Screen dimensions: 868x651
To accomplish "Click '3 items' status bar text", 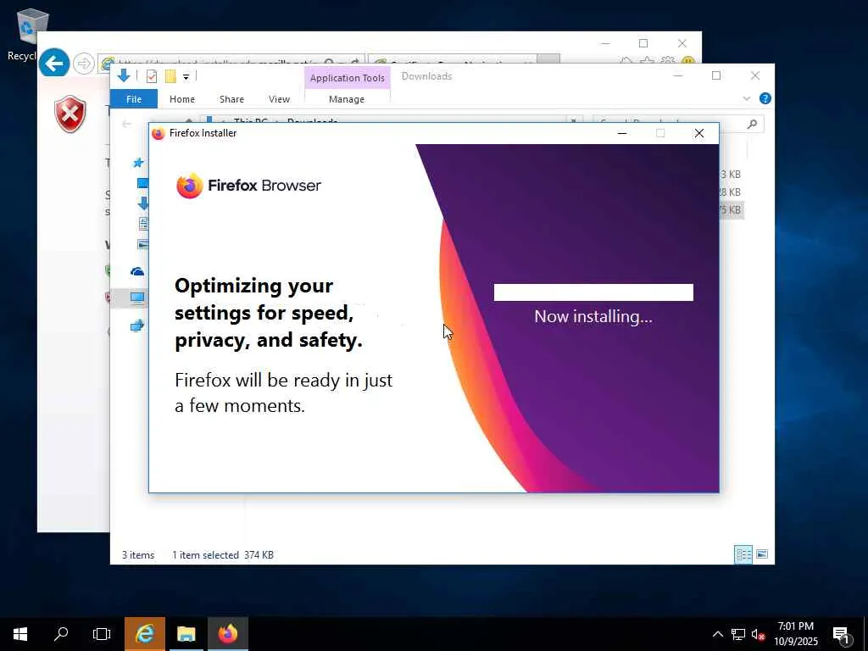I will point(138,554).
